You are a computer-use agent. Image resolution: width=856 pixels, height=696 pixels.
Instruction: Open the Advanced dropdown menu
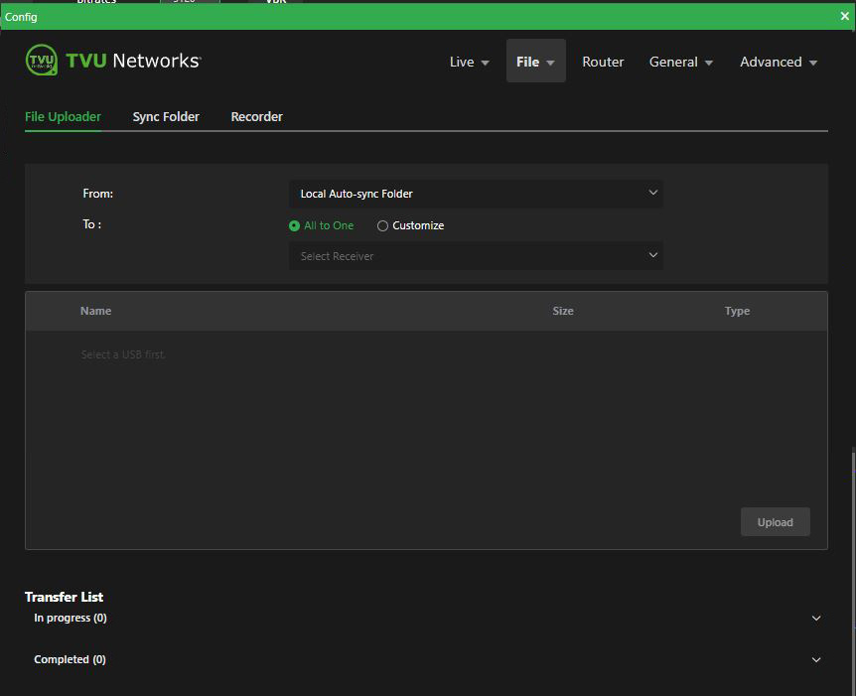tap(779, 62)
